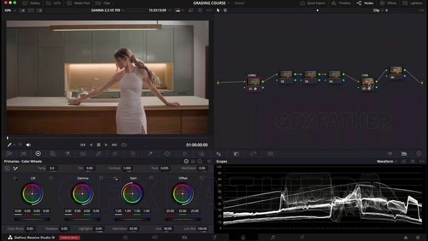Open the Waveform scope type dropdown
This screenshot has width=428, height=241.
pos(387,161)
